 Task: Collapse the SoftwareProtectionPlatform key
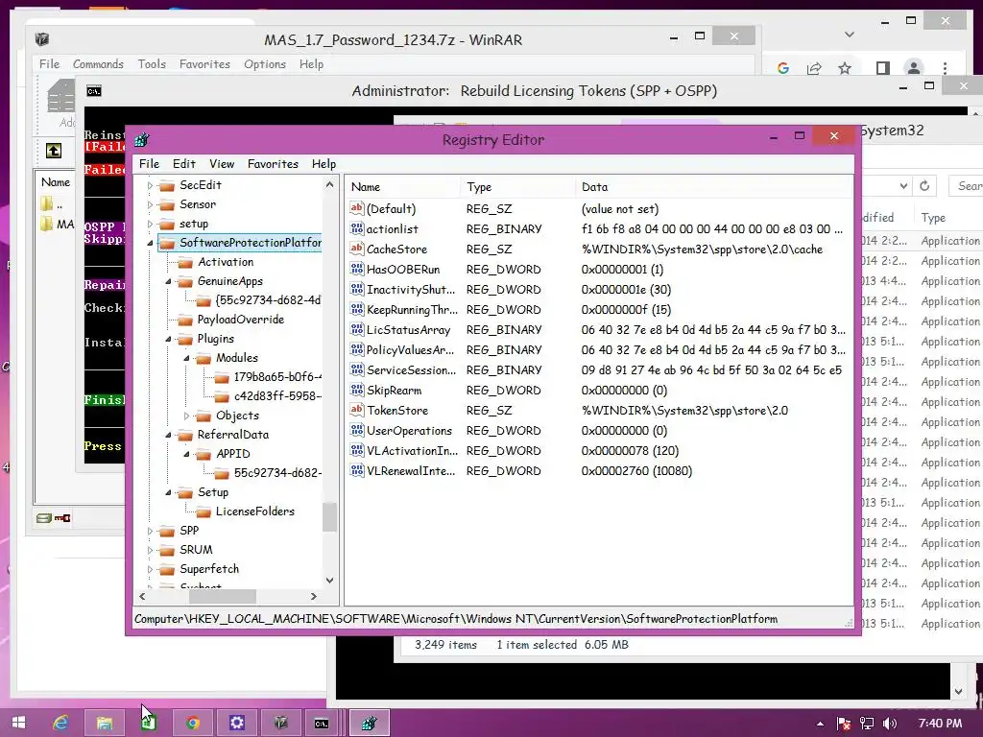click(150, 243)
